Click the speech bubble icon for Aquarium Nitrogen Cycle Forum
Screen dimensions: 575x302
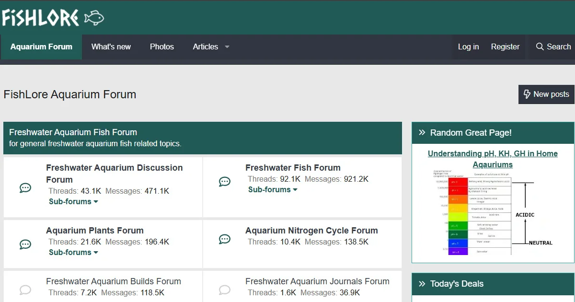(x=225, y=239)
